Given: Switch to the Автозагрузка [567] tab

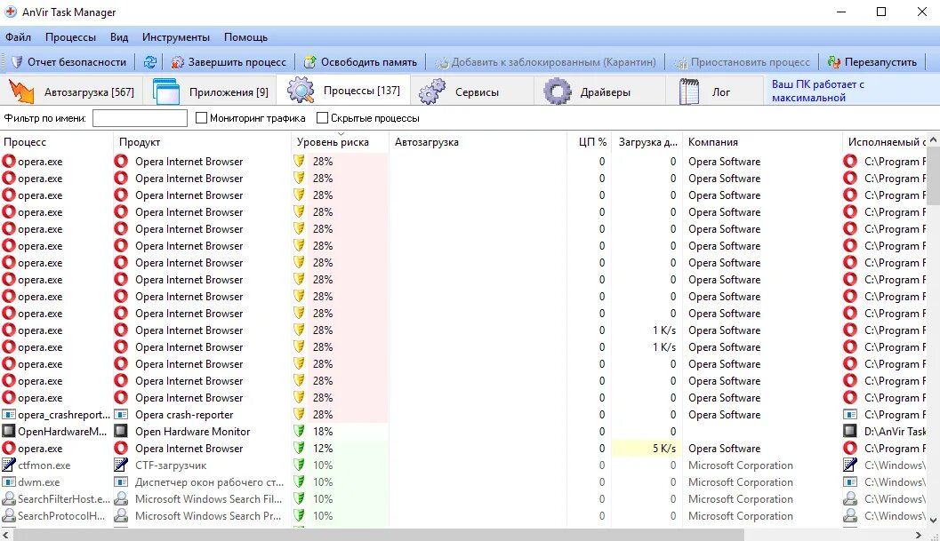Looking at the screenshot, I should 72,91.
